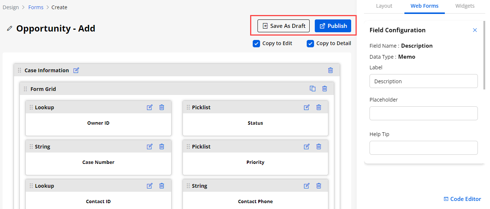Publish the form

(x=333, y=26)
